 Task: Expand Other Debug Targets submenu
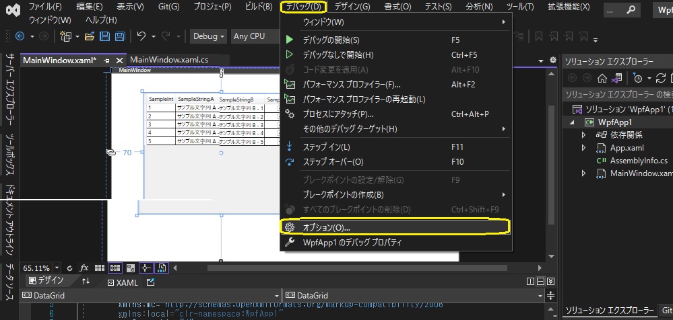pyautogui.click(x=395, y=128)
